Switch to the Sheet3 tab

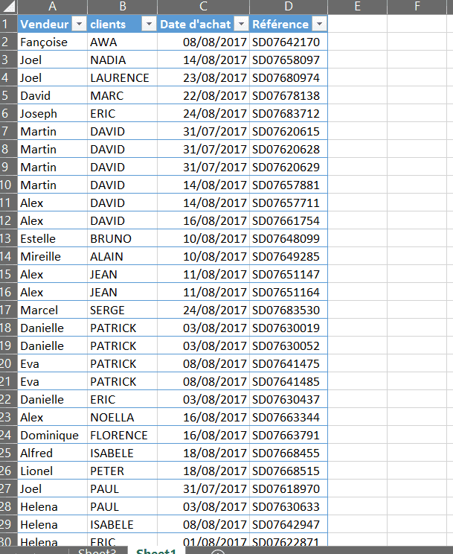(x=97, y=551)
